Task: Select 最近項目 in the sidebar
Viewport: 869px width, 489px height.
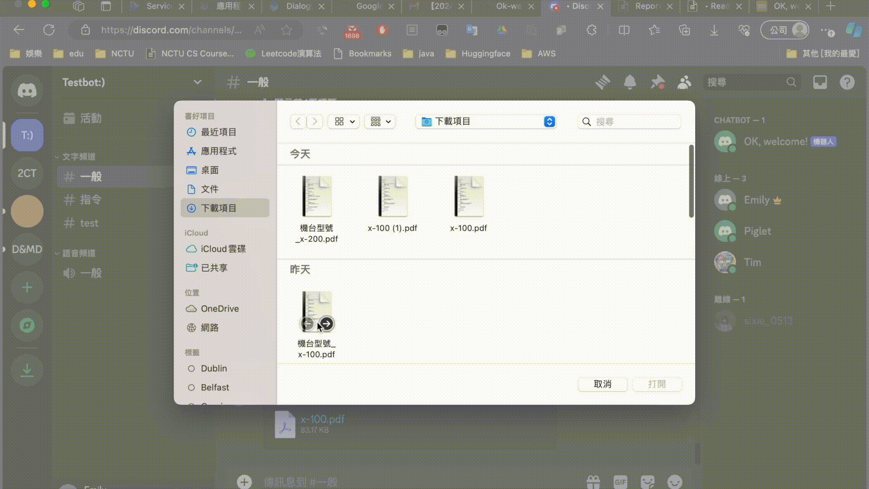Action: pyautogui.click(x=218, y=132)
